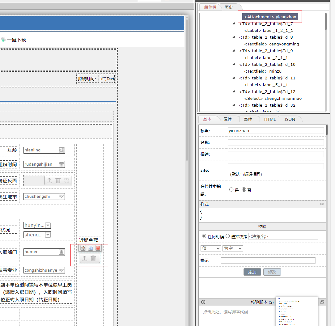Click the third icon in ID card back attachment
Screen dimensions: 335x326
tap(67, 180)
